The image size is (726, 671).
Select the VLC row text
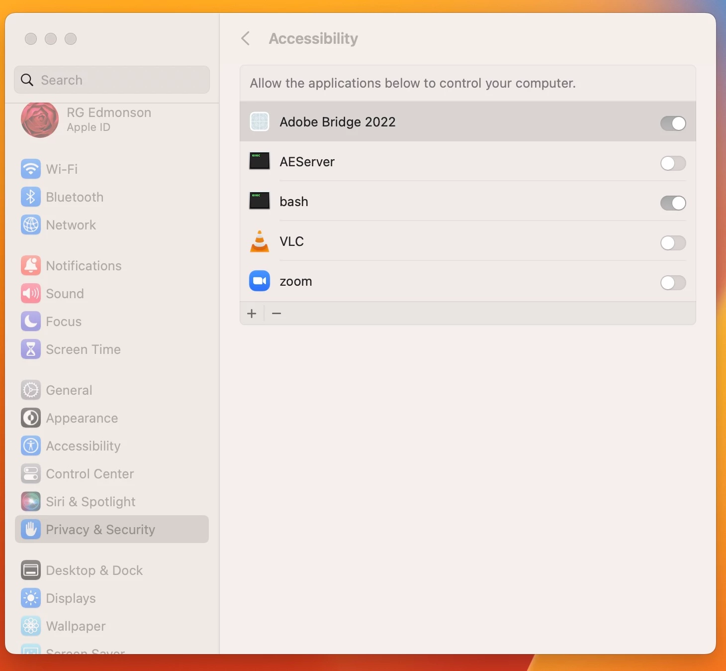(291, 241)
